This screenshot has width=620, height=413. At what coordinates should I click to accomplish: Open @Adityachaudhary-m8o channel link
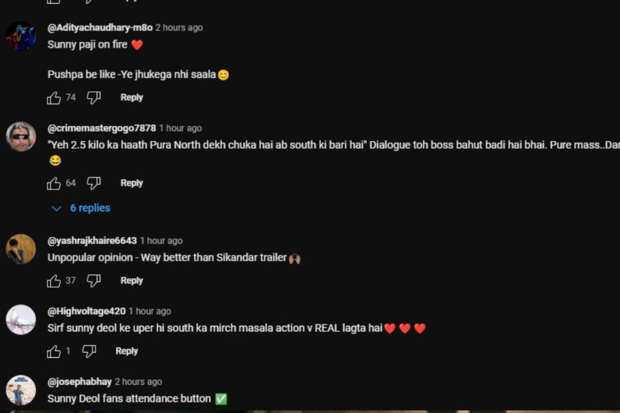(x=100, y=28)
